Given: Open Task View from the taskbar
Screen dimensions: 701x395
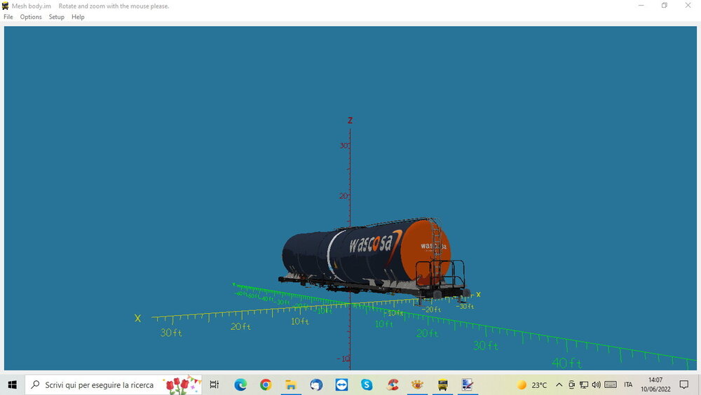Looking at the screenshot, I should click(x=215, y=384).
